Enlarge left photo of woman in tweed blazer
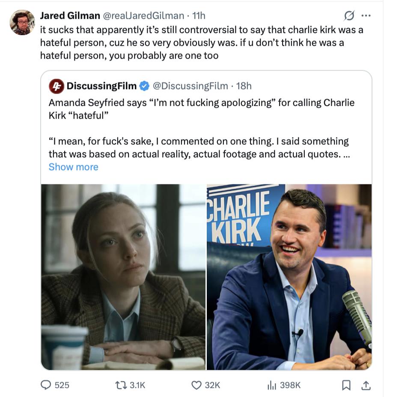The height and width of the screenshot is (397, 393). (123, 277)
